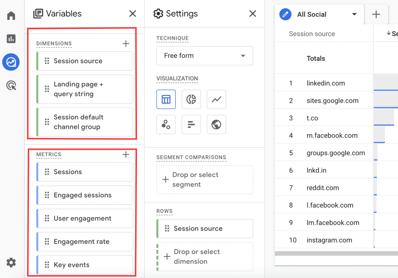This screenshot has width=398, height=278.
Task: Click Drop or select segment box
Action: (x=205, y=180)
